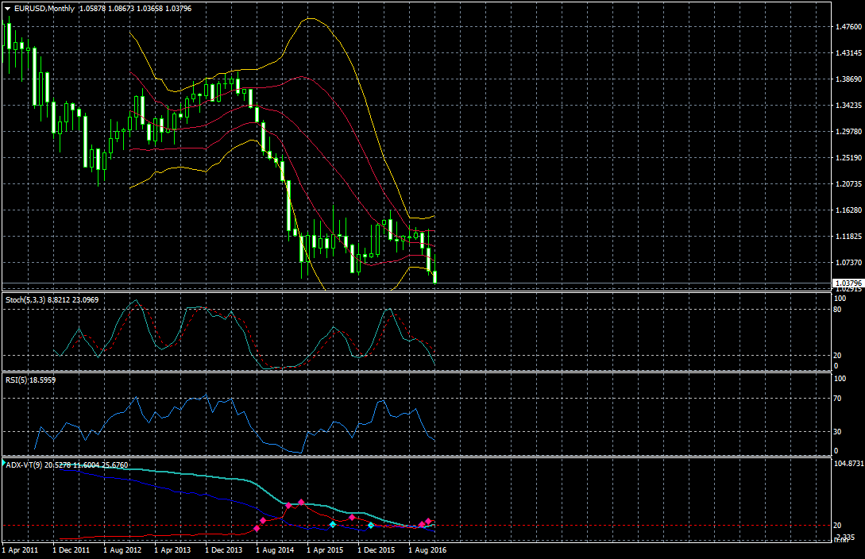
Task: Click the rightmost pink diamond marker in ADX panel
Action: (x=428, y=522)
